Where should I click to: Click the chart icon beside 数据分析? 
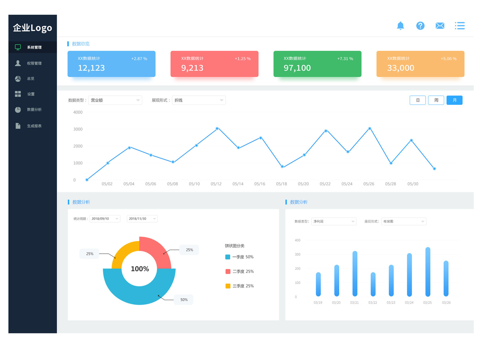tap(18, 110)
